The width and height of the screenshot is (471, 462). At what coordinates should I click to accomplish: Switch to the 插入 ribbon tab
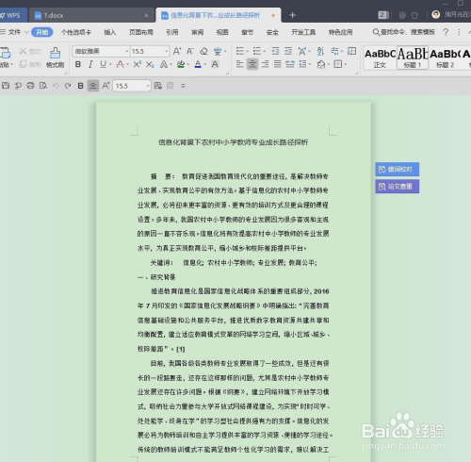[x=110, y=32]
